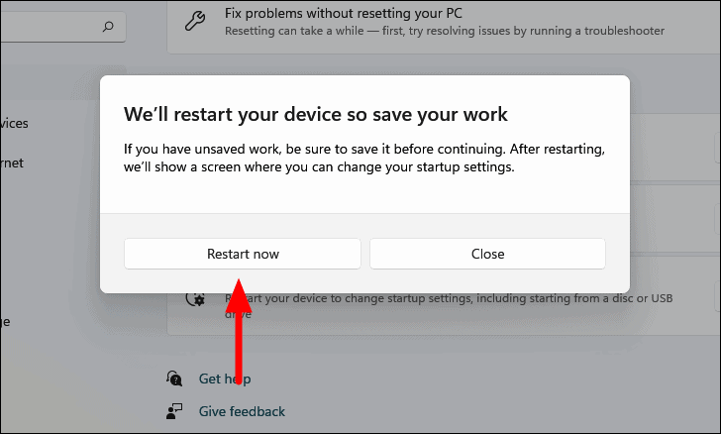Click the dialog title about restarting device
This screenshot has height=434, width=721.
[315, 114]
